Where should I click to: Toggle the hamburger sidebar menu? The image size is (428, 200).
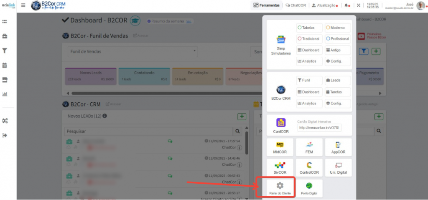[x=23, y=5]
